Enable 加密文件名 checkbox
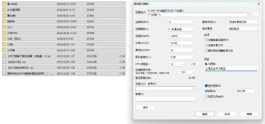This screenshot has width=265, height=124. [206, 96]
